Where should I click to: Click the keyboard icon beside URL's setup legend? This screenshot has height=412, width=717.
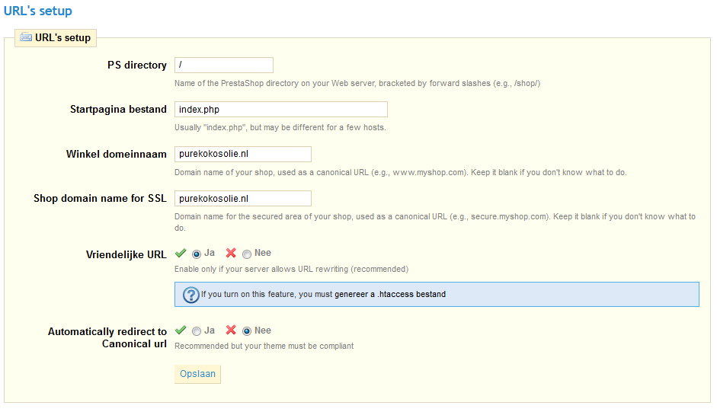click(26, 37)
